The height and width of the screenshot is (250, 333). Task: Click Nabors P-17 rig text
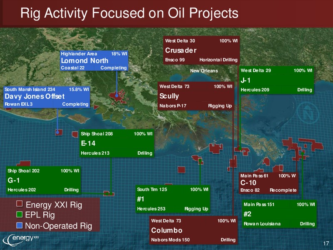[x=173, y=106]
